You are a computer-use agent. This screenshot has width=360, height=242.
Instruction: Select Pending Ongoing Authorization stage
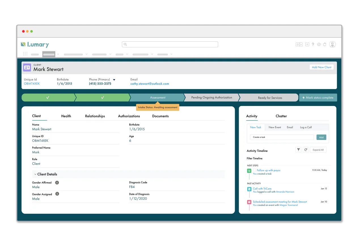pyautogui.click(x=211, y=97)
